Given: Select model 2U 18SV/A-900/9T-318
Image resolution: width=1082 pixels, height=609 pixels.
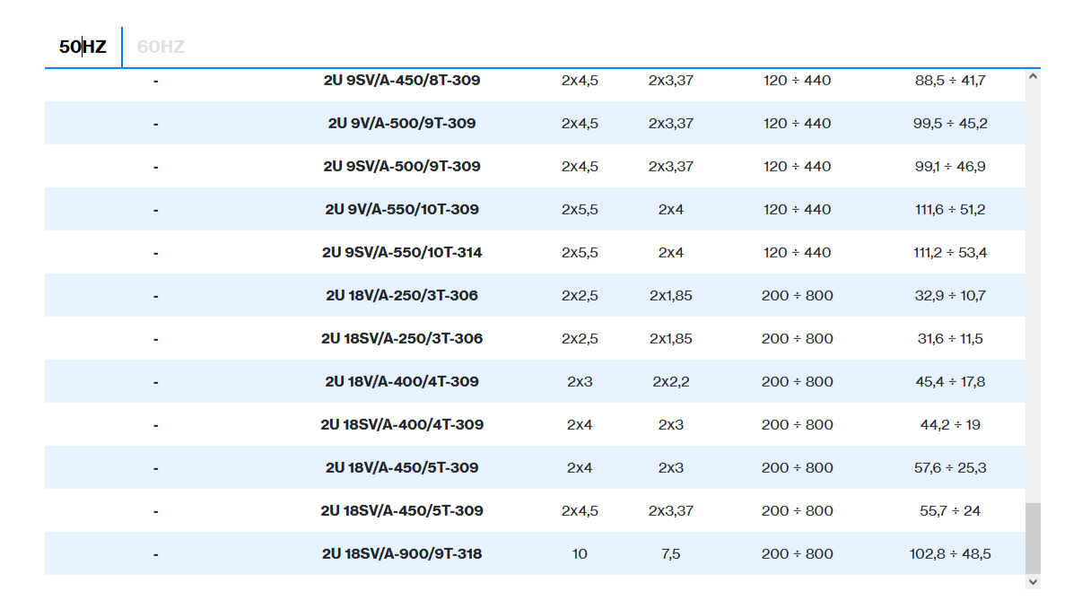Looking at the screenshot, I should point(401,554).
